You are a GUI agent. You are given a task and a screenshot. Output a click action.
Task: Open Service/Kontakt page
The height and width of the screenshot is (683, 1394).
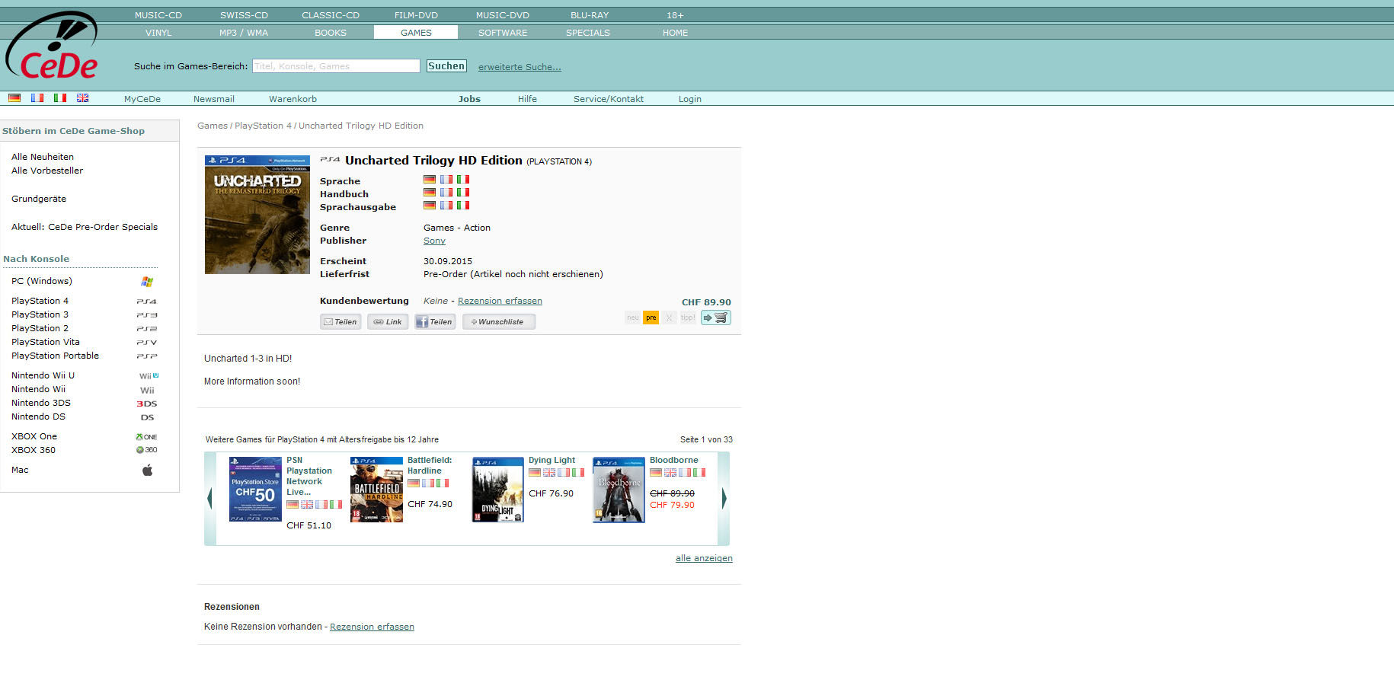(609, 99)
